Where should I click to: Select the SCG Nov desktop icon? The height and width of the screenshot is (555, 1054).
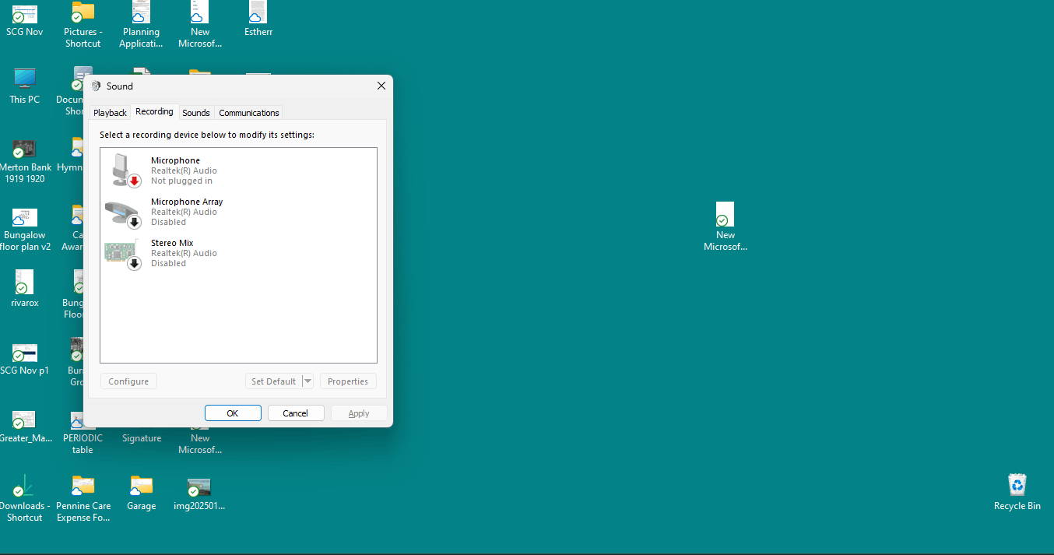pos(24,13)
